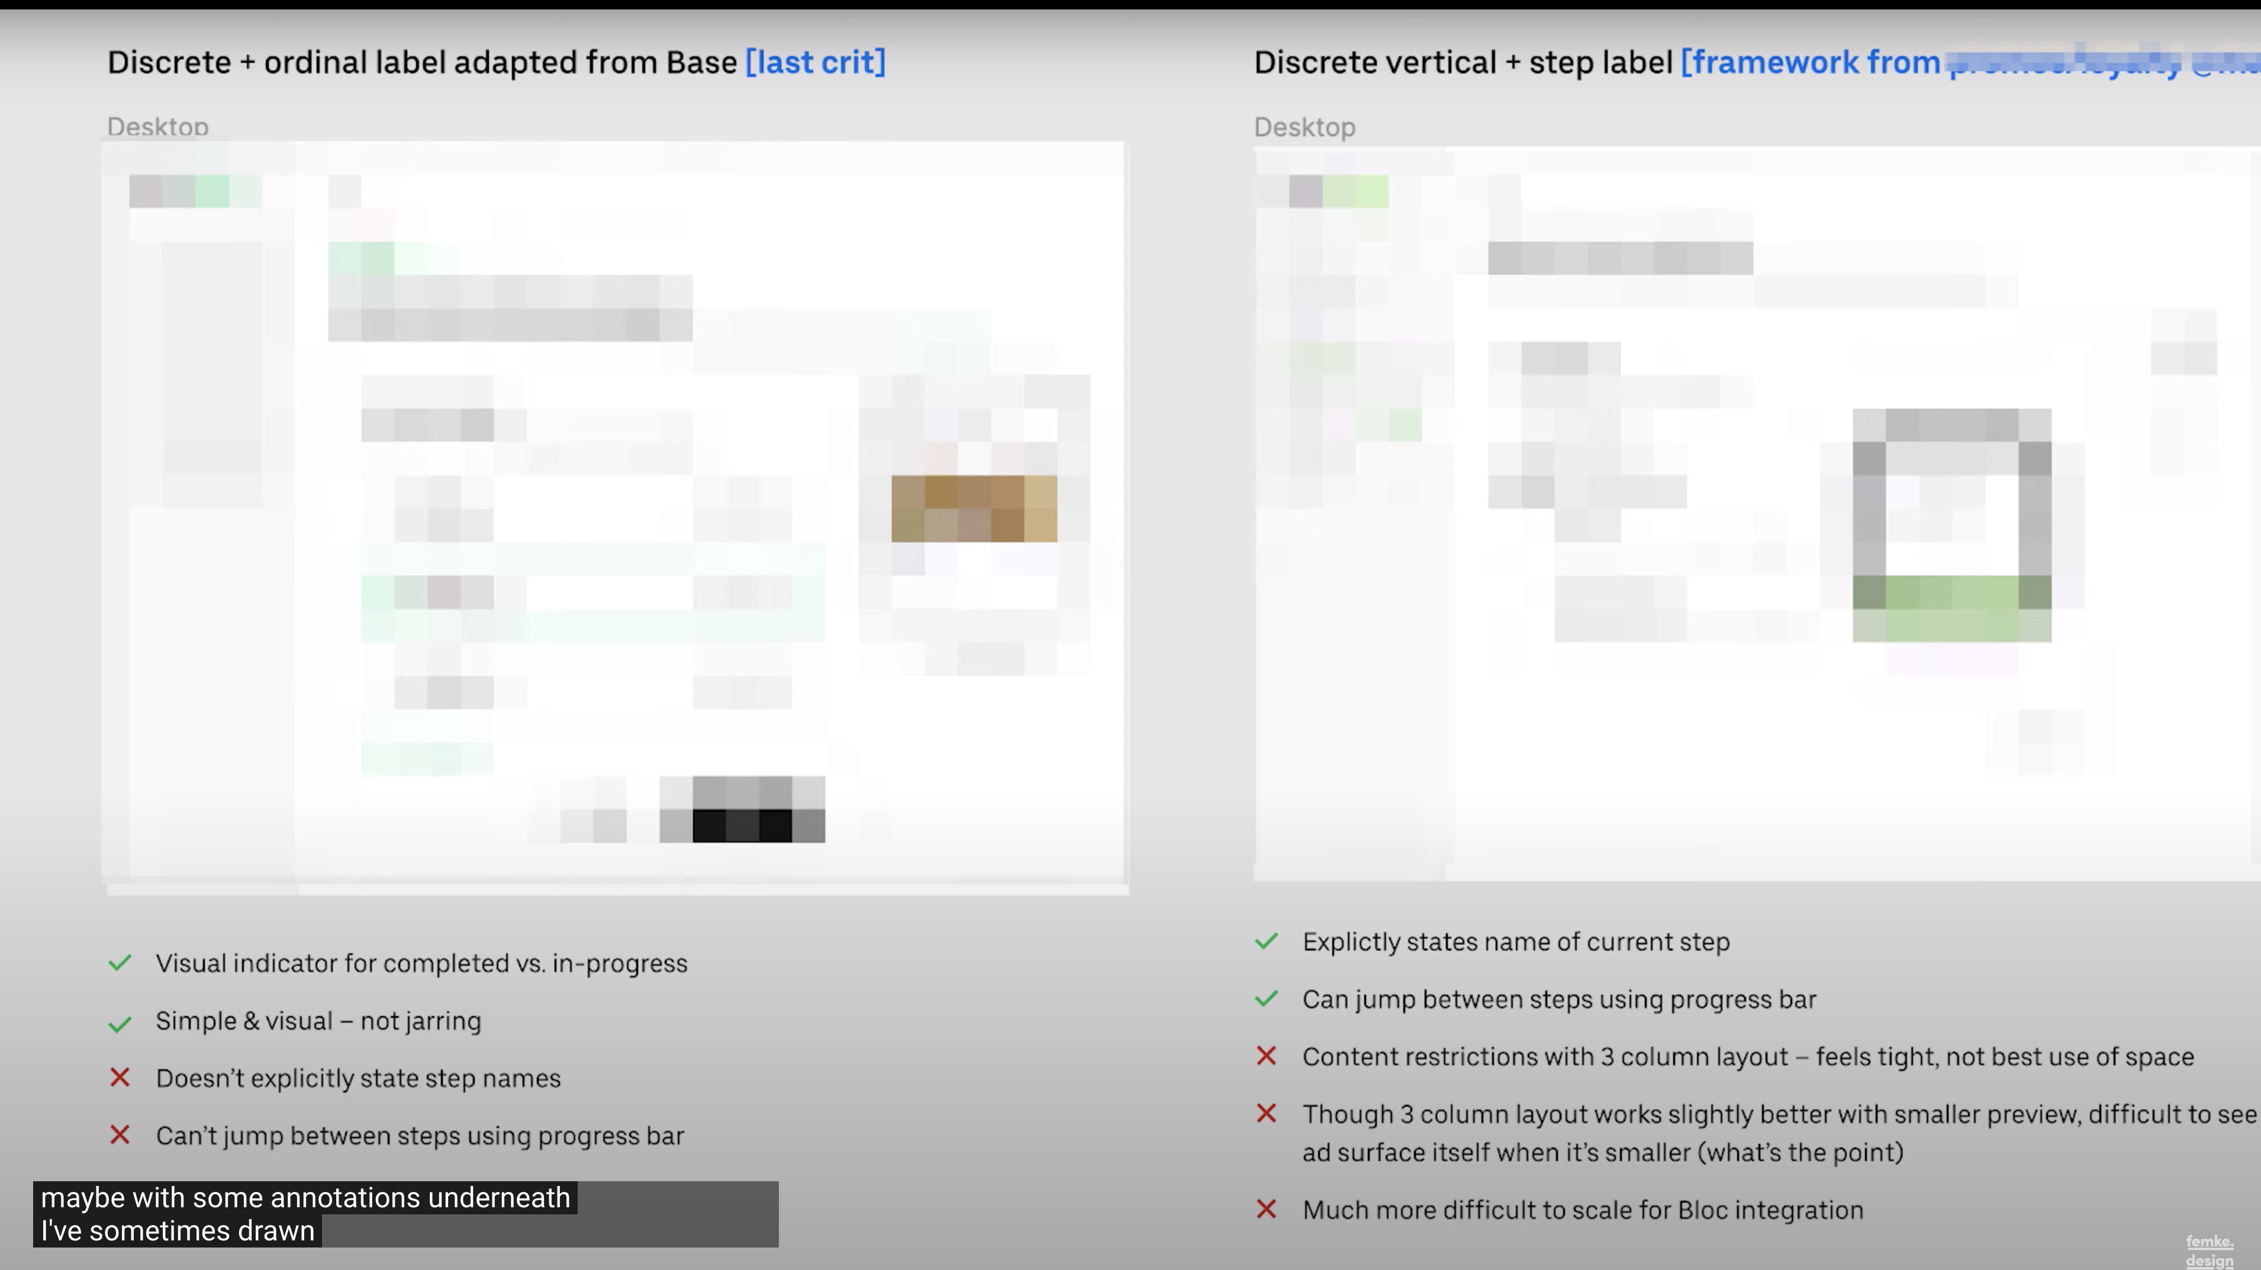2261x1270 pixels.
Task: Click green check next to 'Simple & visual'
Action: tap(120, 1023)
